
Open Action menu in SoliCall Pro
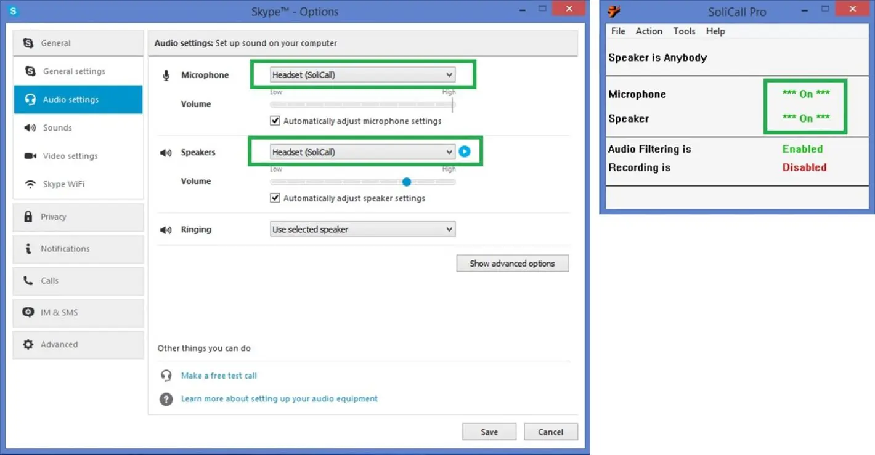point(649,31)
